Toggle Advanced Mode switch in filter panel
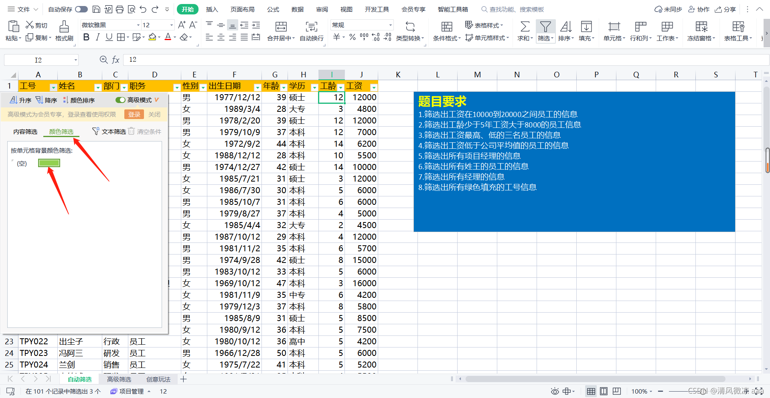The width and height of the screenshot is (770, 398). point(120,100)
